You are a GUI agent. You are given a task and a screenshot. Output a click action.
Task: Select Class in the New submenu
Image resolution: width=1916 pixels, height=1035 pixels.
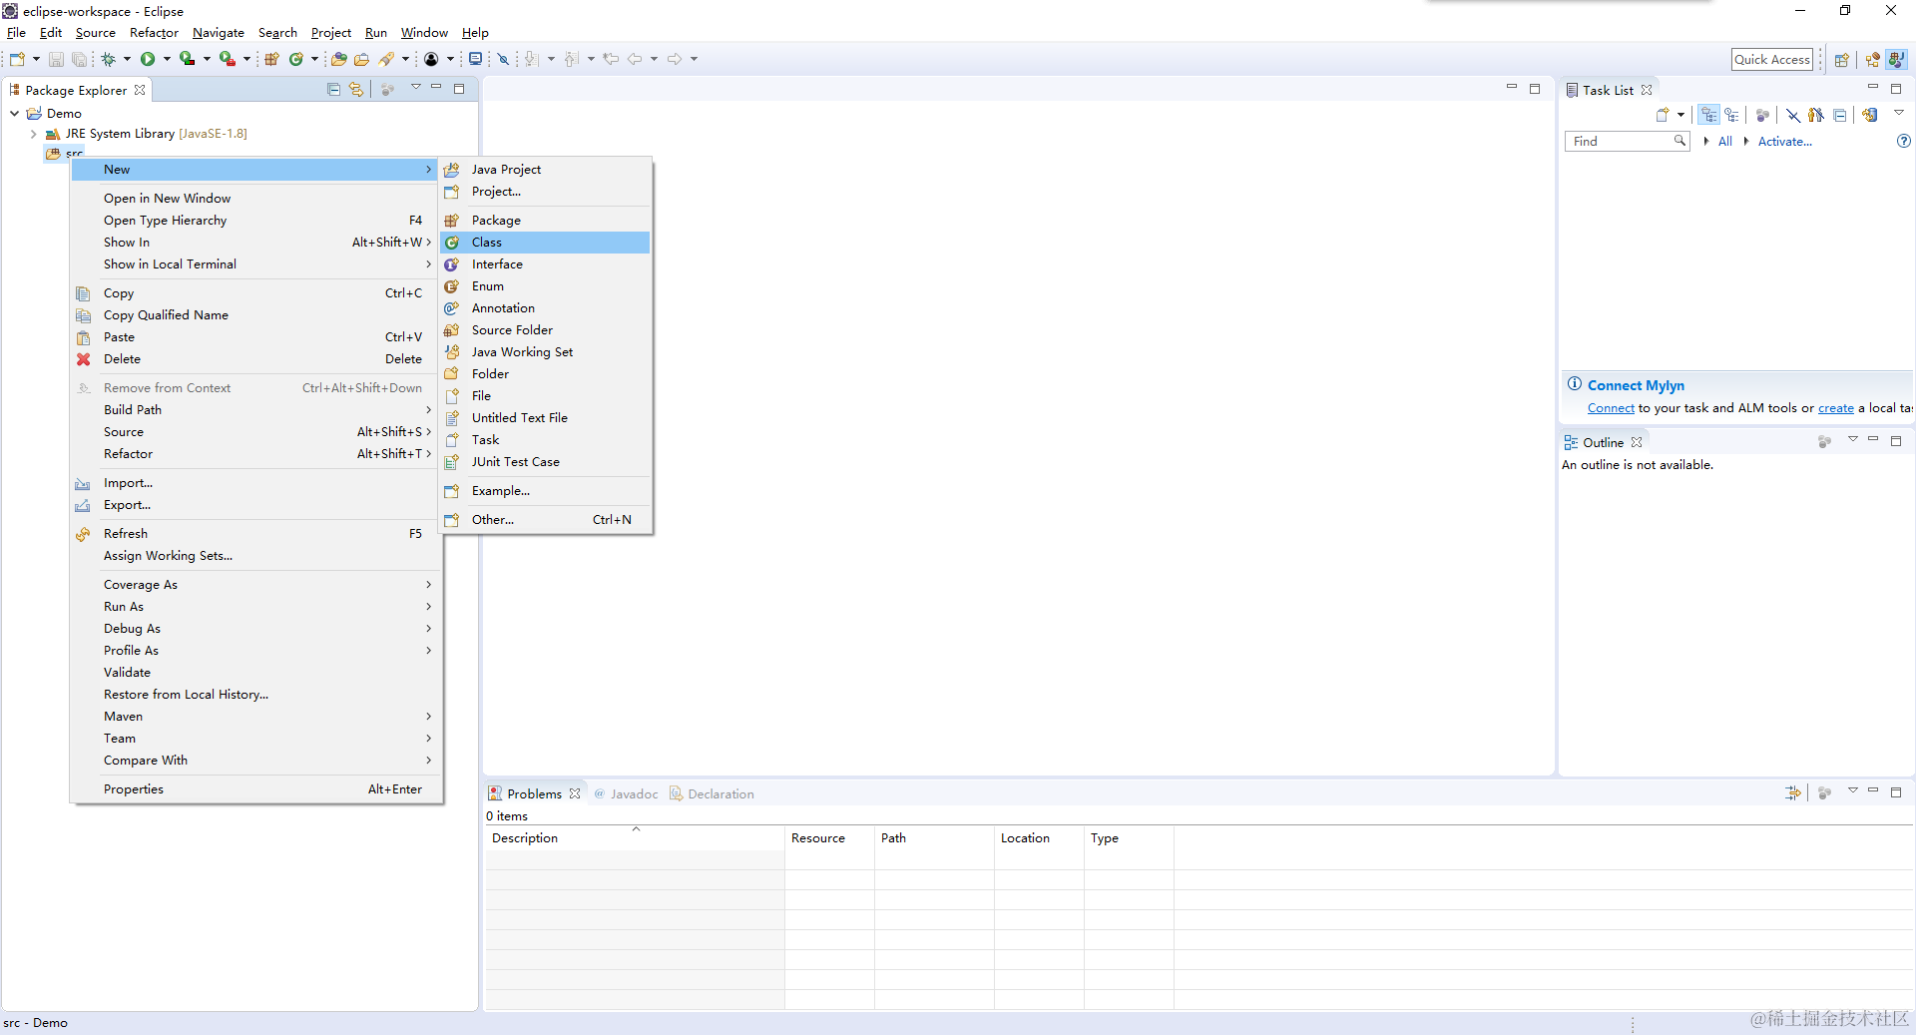[x=546, y=243]
